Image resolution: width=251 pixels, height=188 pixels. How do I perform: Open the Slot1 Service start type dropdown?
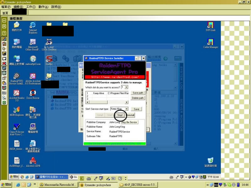pos(126,109)
